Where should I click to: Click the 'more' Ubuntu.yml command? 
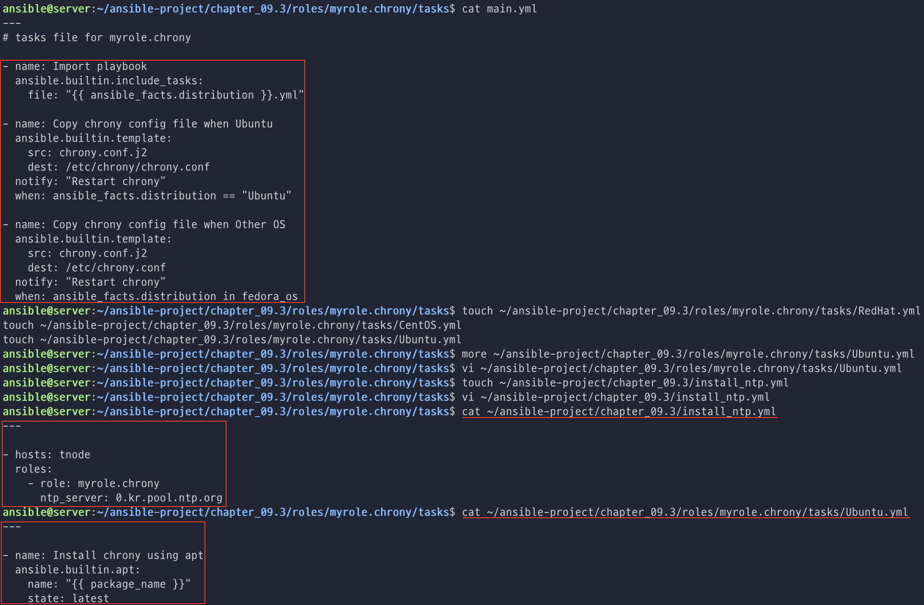point(688,354)
